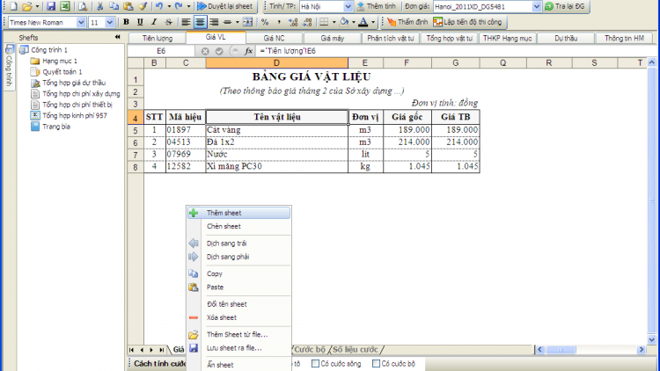Choose Đổi tên sheet menu entry
This screenshot has width=660, height=371.
pos(238,304)
